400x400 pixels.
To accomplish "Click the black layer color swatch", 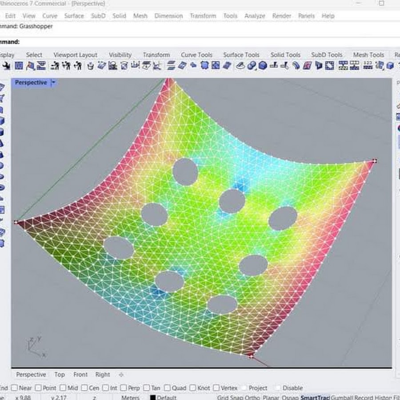I will click(x=152, y=397).
